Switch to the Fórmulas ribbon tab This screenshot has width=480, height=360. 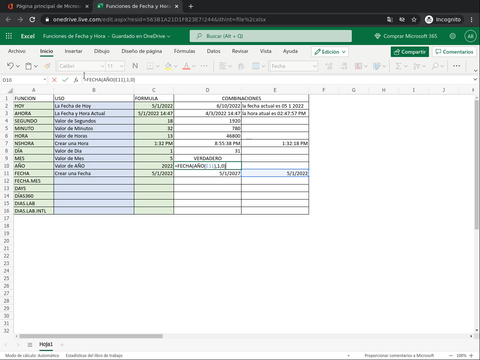pos(184,51)
